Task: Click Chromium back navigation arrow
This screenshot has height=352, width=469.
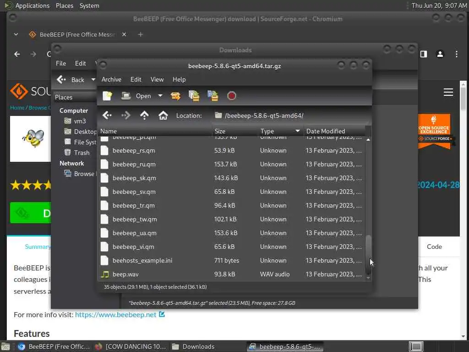Action: click(17, 54)
